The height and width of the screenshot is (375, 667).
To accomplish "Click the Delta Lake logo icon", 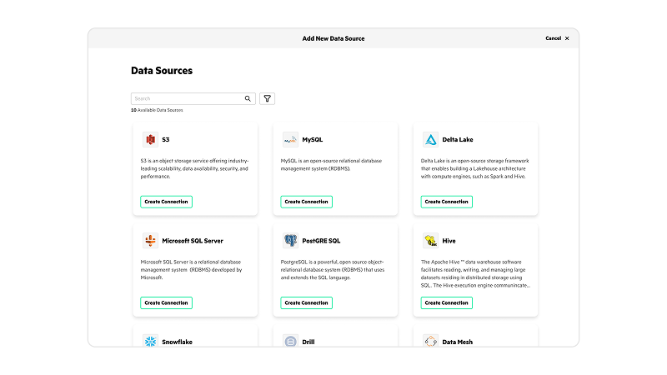I will pyautogui.click(x=430, y=139).
